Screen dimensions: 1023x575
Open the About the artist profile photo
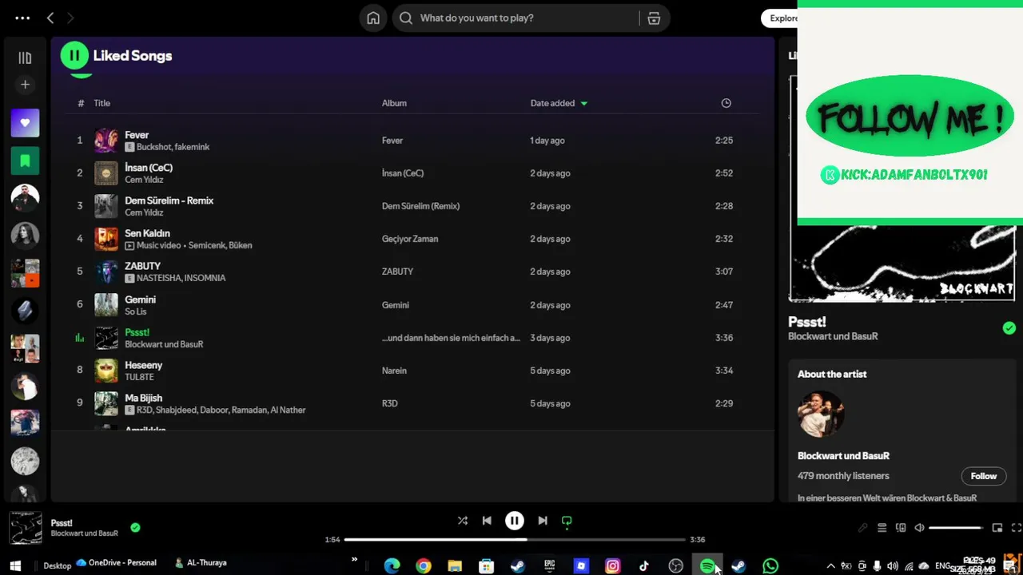pos(821,414)
